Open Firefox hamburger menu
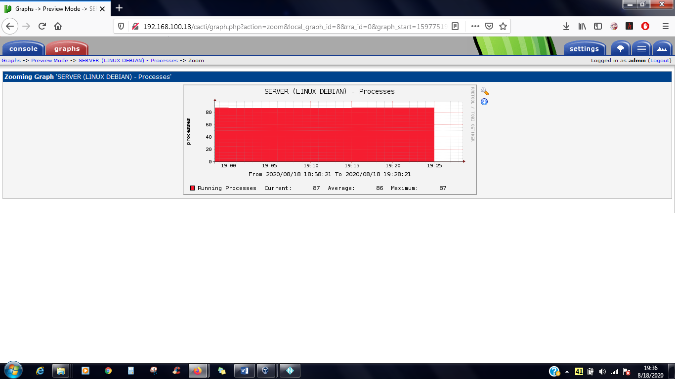 point(665,26)
